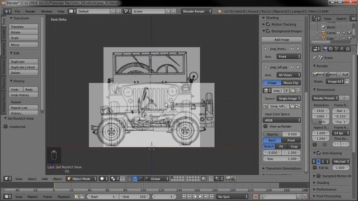Open scene browse icon beside Scene field
The image size is (358, 201).
[x=127, y=11]
